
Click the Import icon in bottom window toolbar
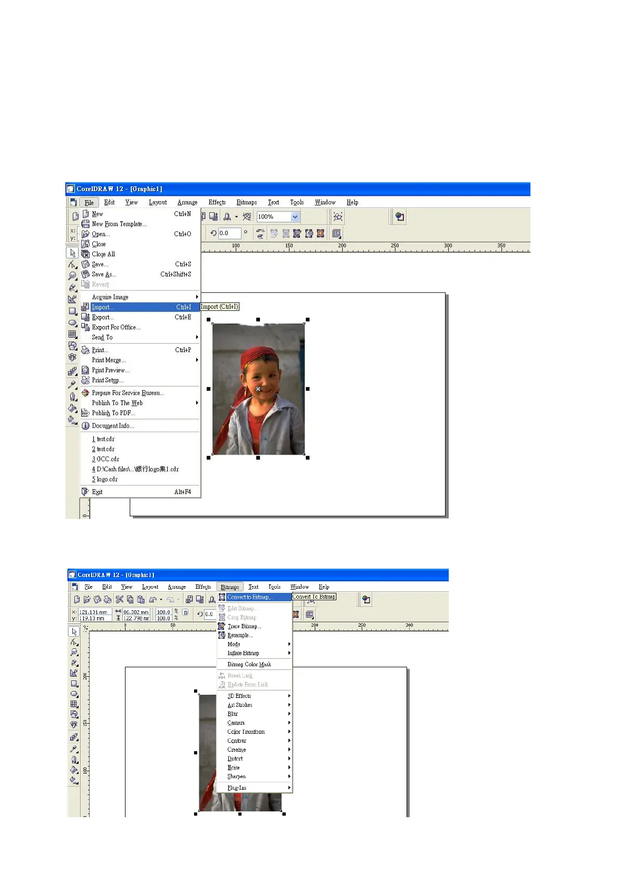[x=189, y=599]
